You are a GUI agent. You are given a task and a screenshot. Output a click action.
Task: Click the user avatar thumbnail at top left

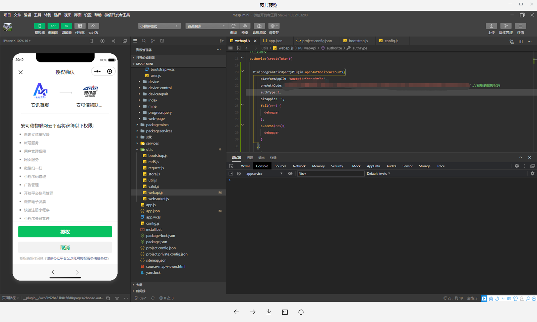tap(8, 27)
